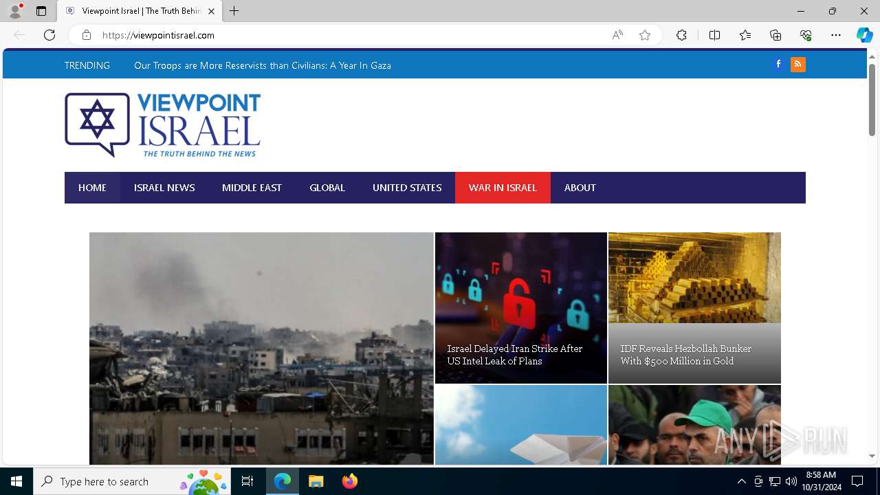Open the Windows Start menu
The image size is (880, 495).
pyautogui.click(x=16, y=481)
